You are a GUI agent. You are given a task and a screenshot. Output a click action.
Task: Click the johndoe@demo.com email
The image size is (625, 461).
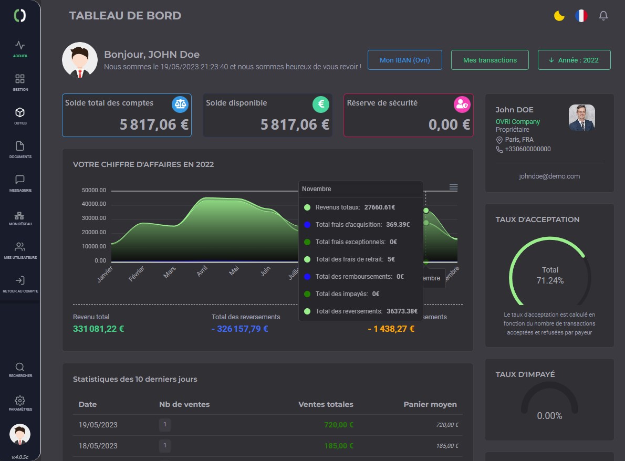549,176
